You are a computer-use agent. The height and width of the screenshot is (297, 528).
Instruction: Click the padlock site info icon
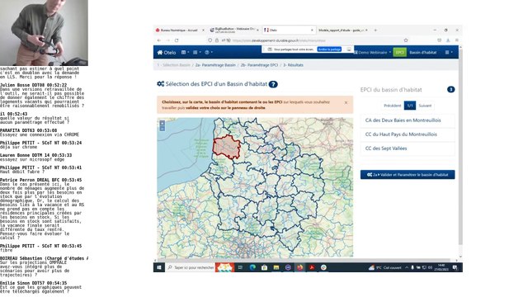pos(217,40)
